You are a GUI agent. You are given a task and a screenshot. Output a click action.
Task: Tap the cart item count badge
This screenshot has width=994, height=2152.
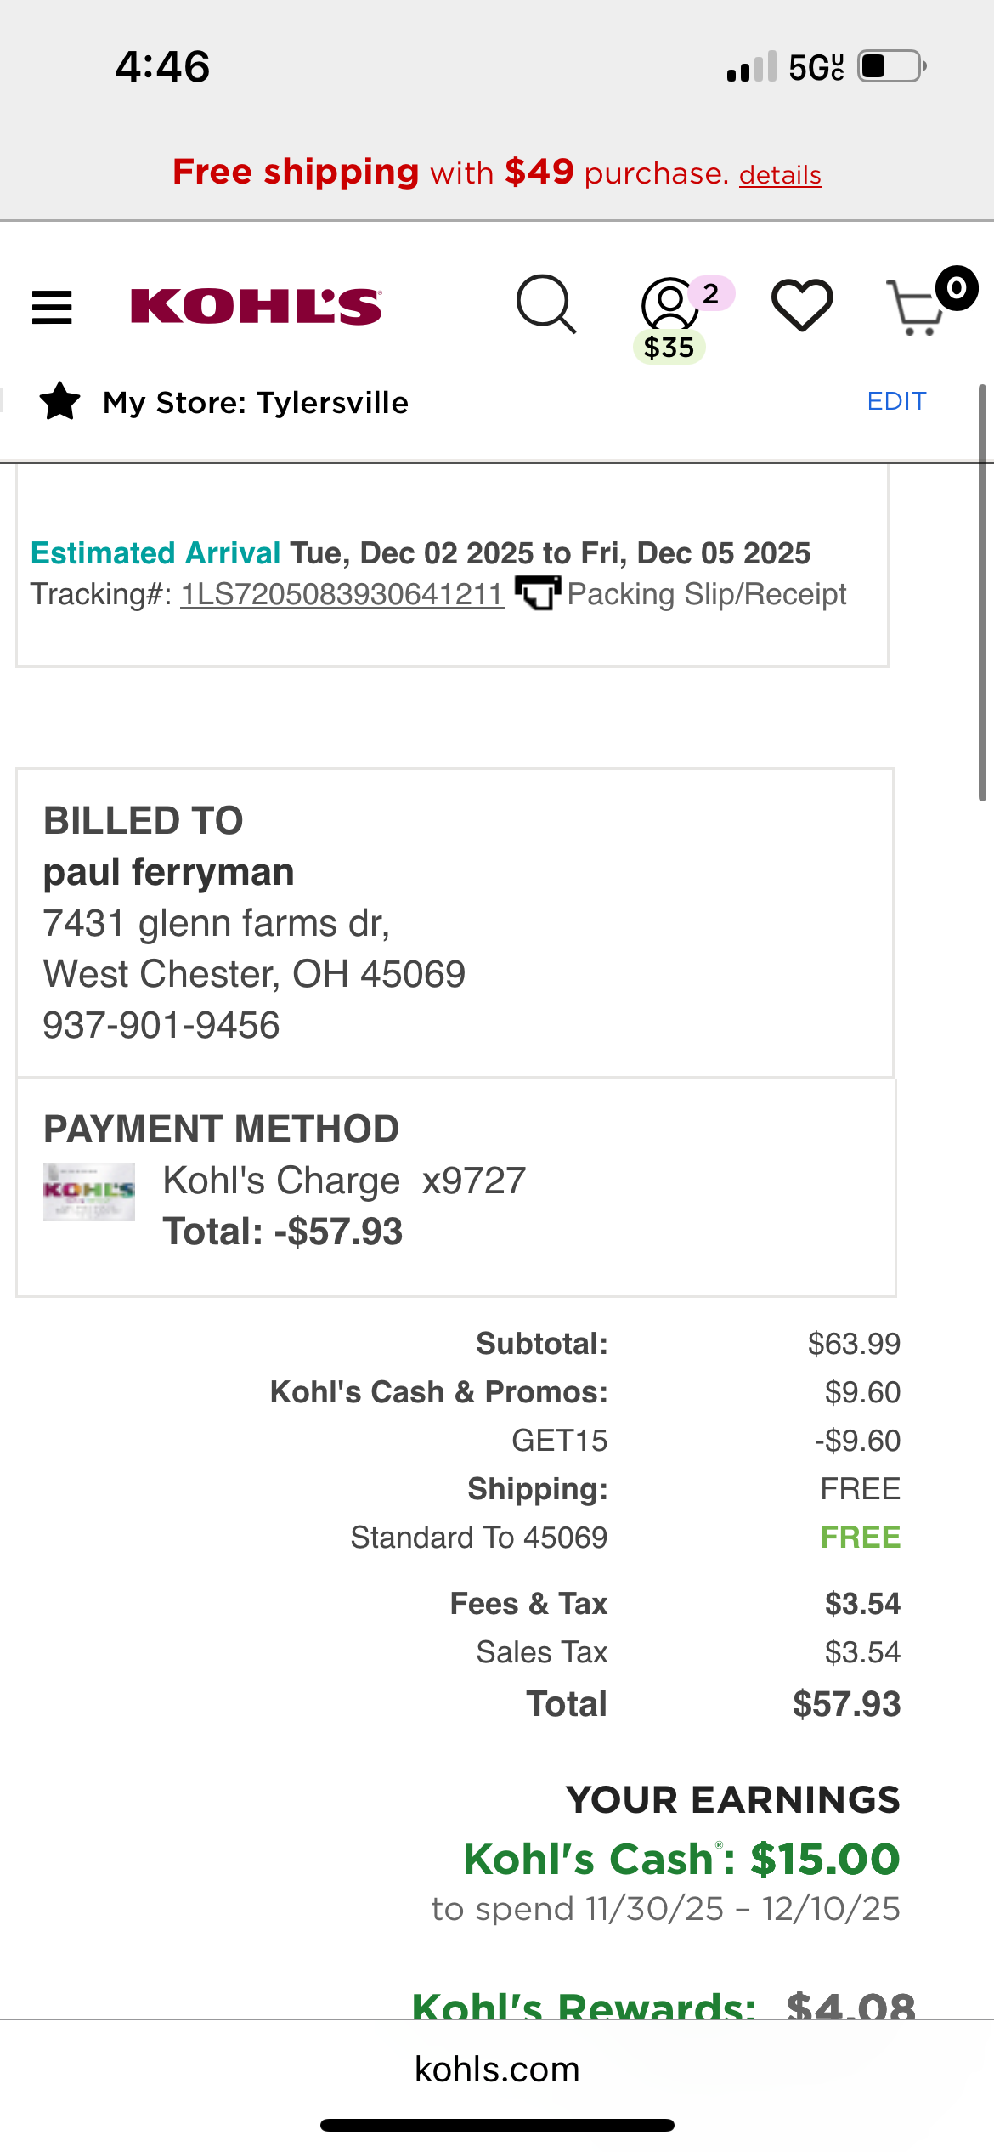pos(957,288)
